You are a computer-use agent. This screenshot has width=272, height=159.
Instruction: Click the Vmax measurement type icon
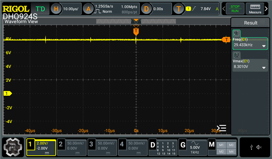[x=236, y=55]
